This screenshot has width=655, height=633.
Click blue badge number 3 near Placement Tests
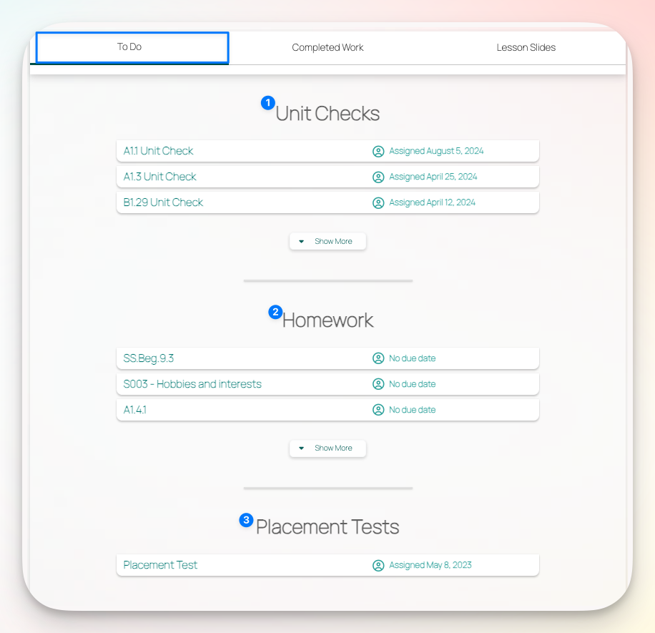[x=246, y=520]
